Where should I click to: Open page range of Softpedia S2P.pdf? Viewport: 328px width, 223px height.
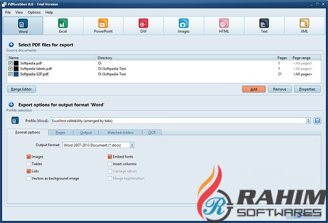[x=302, y=74]
